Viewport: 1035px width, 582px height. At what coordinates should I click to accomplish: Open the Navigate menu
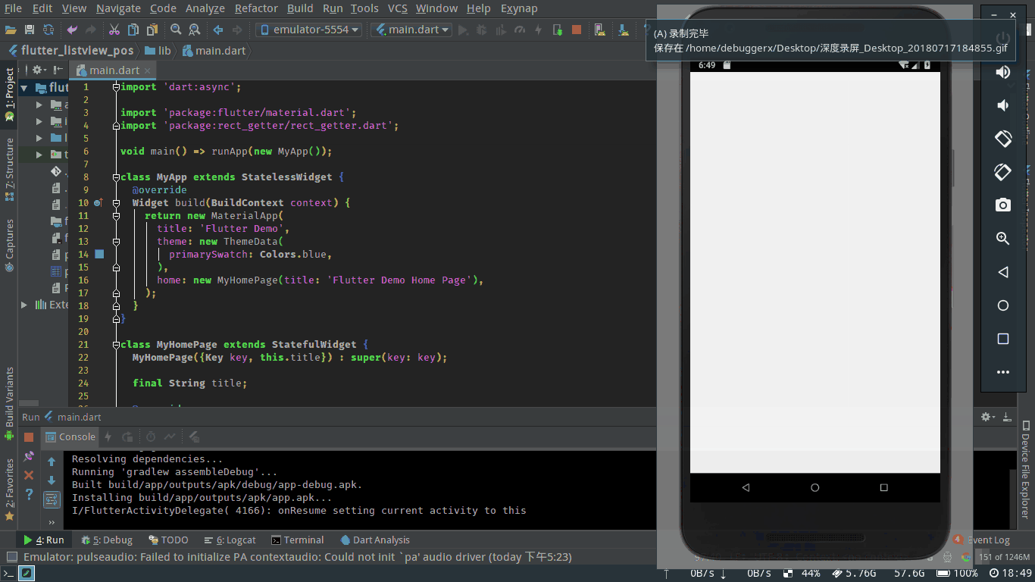tap(118, 8)
